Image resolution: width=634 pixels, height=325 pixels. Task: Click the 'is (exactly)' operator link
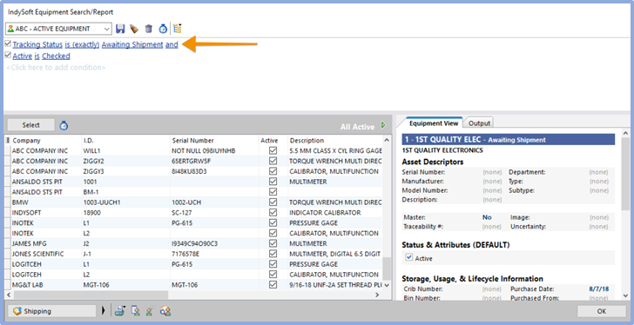(x=82, y=44)
